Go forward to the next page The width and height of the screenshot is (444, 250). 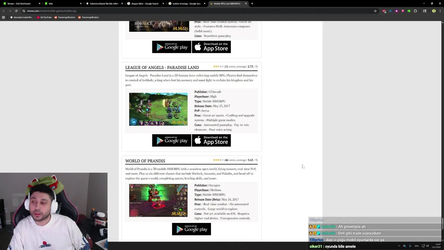point(10,11)
